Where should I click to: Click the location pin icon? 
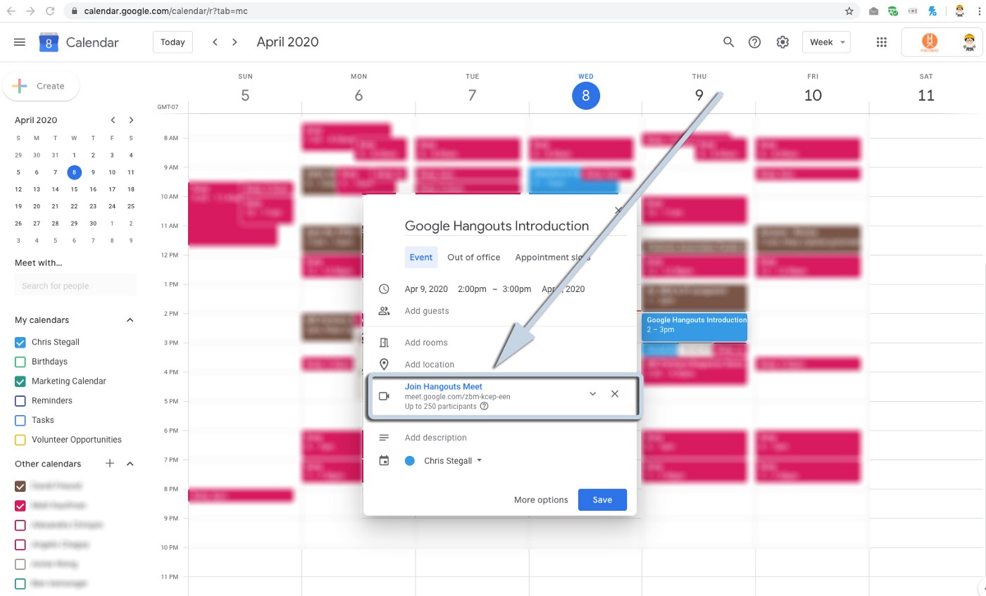384,364
